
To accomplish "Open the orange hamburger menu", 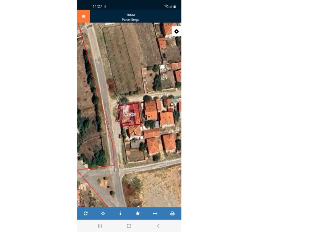I will (x=83, y=16).
